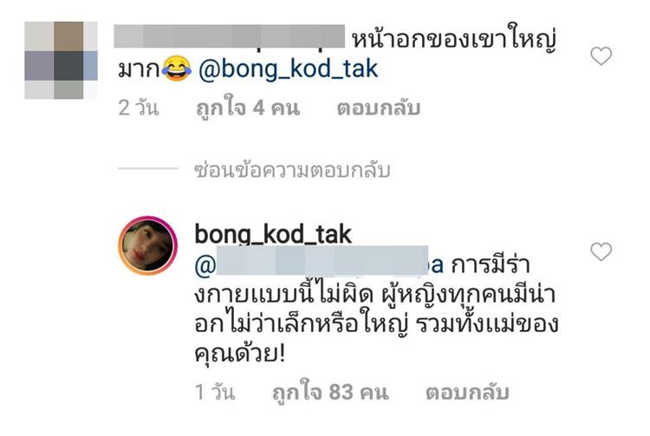Collapse replies via ซ่อนข้อความตอบกลับ
This screenshot has height=436, width=650.
[x=292, y=171]
